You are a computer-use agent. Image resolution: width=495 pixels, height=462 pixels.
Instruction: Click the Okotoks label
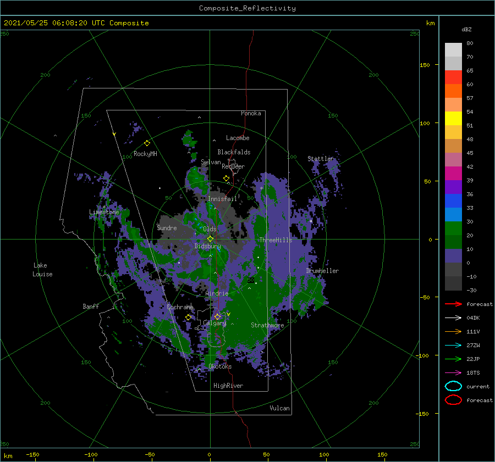click(220, 366)
